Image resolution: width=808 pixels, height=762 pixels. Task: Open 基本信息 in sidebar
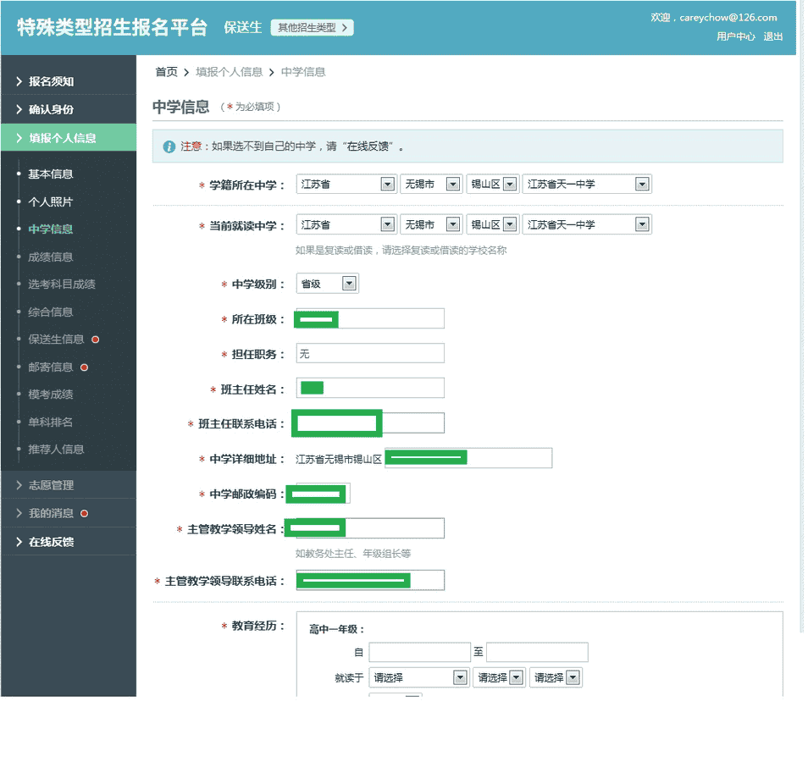[51, 174]
